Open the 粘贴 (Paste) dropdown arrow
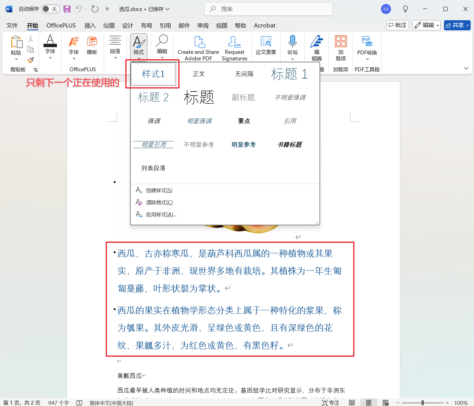 point(16,59)
